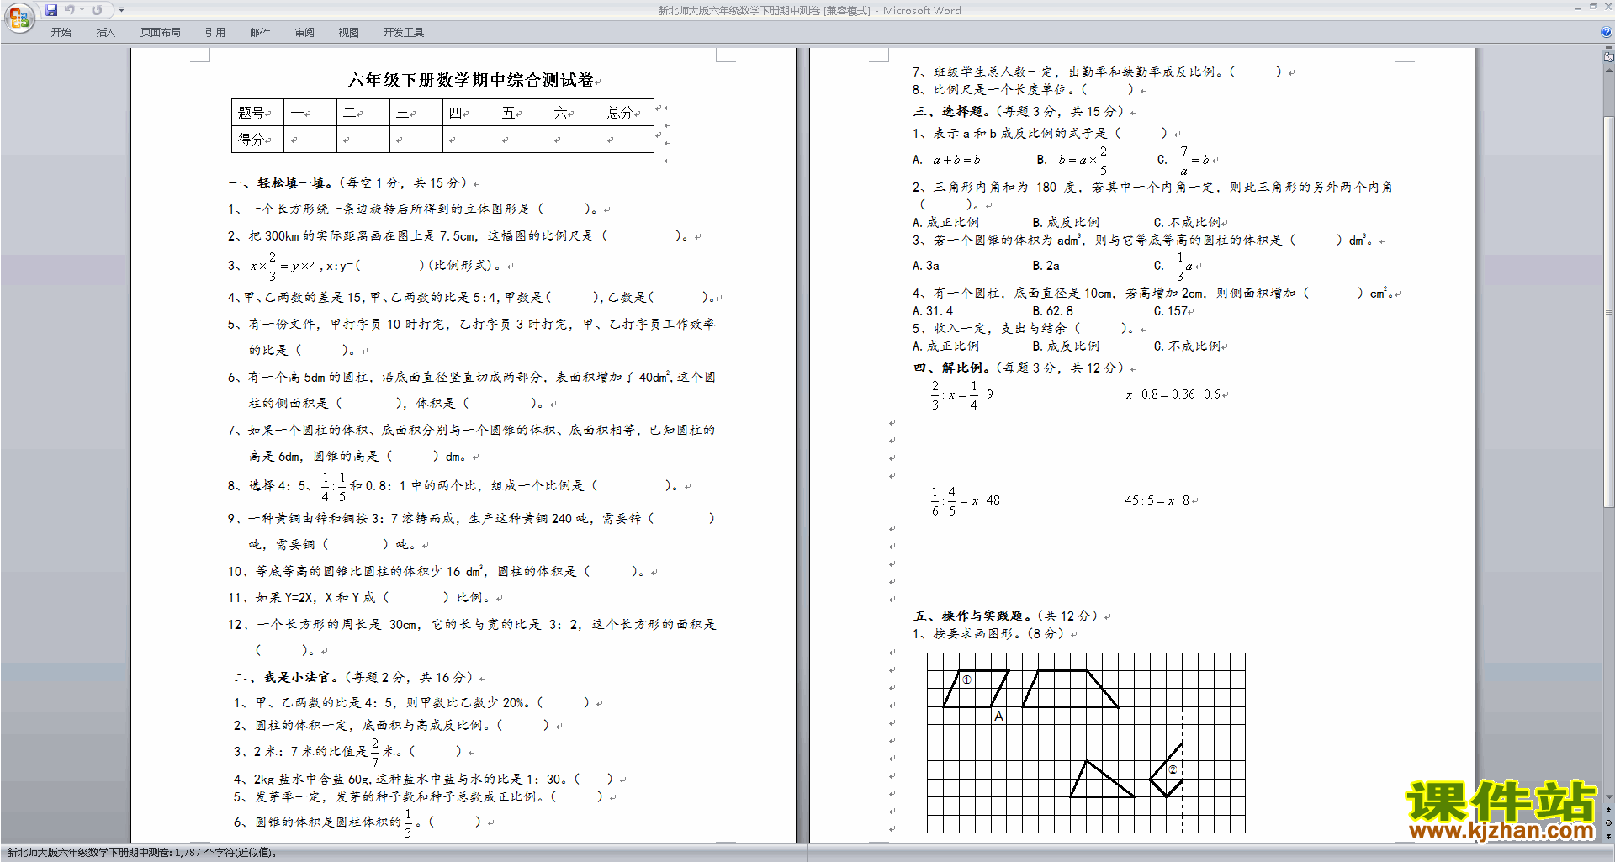The image size is (1615, 862).
Task: Click the option B. 62.8
Action: [1053, 311]
